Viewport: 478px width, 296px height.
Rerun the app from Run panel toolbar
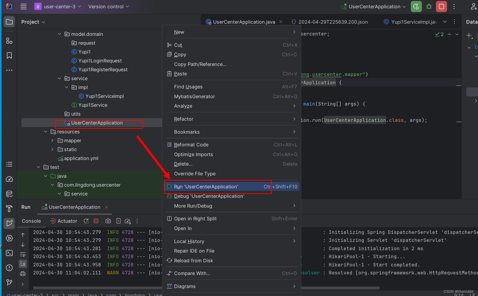[86, 221]
